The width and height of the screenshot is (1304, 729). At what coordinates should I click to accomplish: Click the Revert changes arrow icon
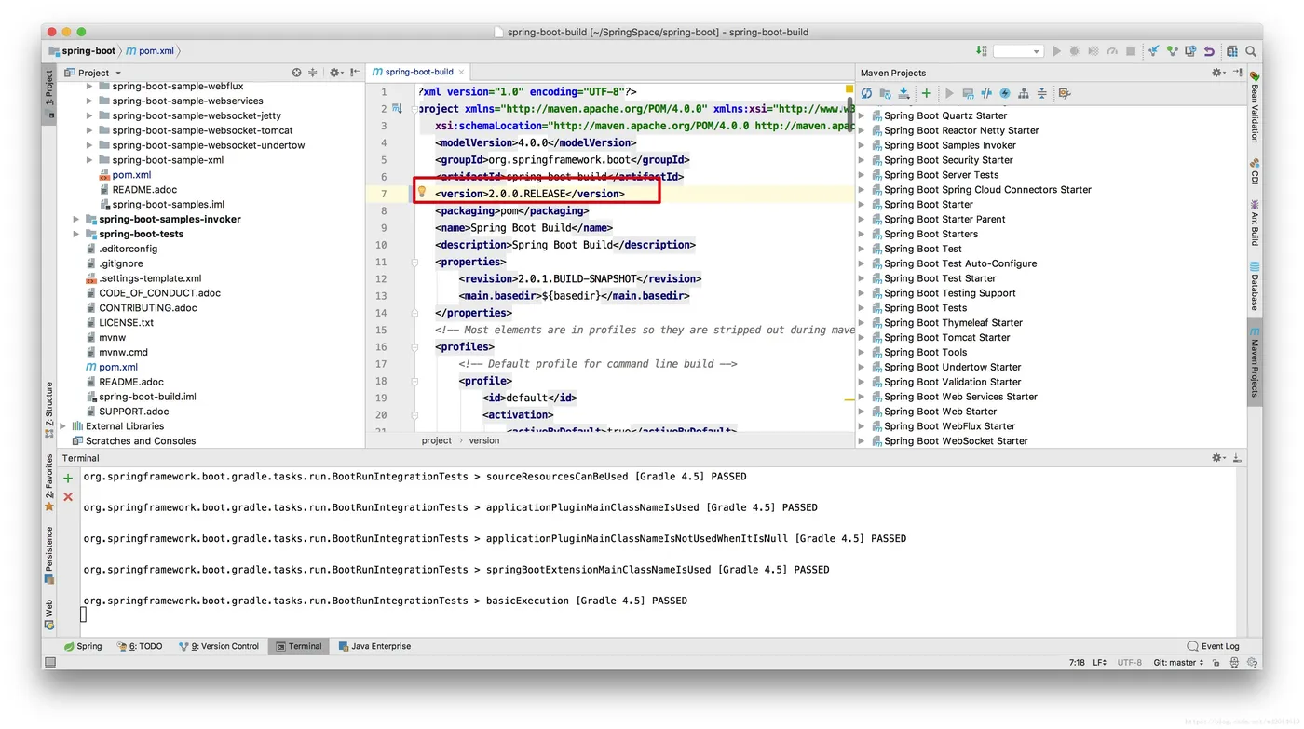click(1209, 51)
